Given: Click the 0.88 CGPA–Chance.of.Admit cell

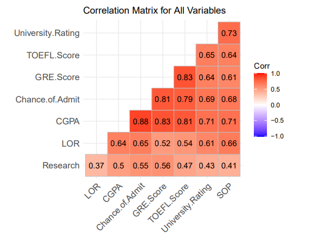Looking at the screenshot, I should coord(140,121).
